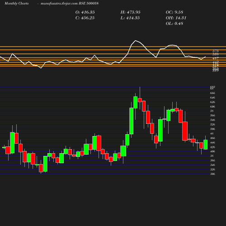This screenshot has width=226, height=226.
Task: Click the 466 price axis label
Action: tap(212, 138)
